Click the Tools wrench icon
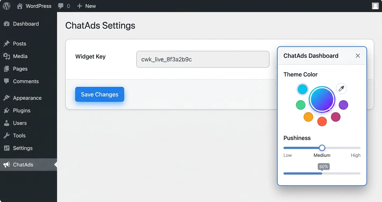This screenshot has width=382, height=202. pos(6,135)
